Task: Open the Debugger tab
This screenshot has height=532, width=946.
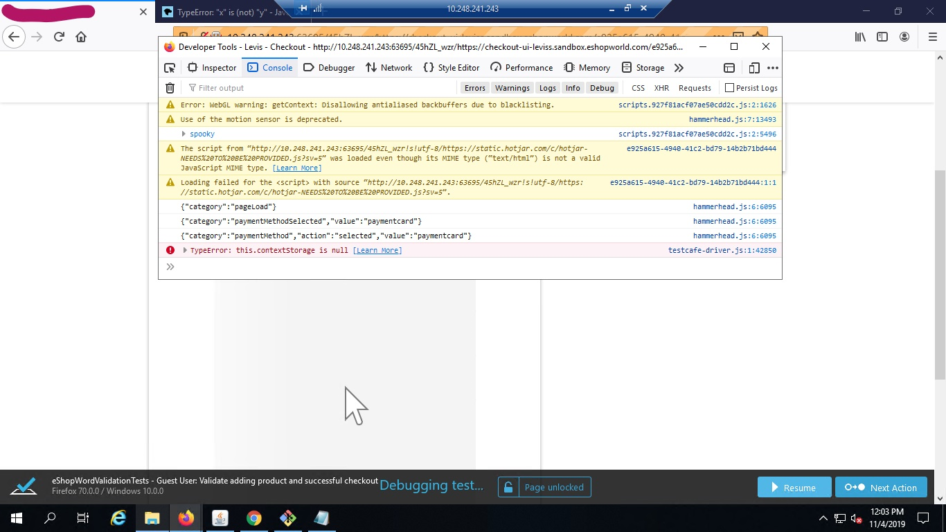Action: (x=329, y=67)
